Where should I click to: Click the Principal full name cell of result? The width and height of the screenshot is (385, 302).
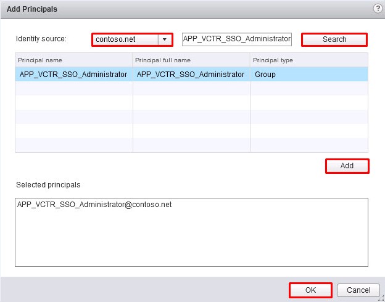tap(191, 75)
